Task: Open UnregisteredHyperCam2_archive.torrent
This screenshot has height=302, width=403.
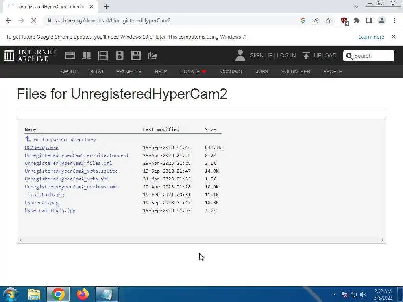Action: pyautogui.click(x=77, y=155)
